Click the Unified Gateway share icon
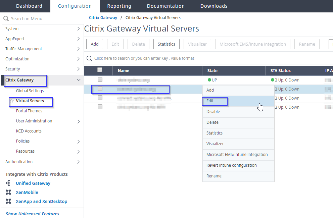This screenshot has width=333, height=218. pos(8,183)
